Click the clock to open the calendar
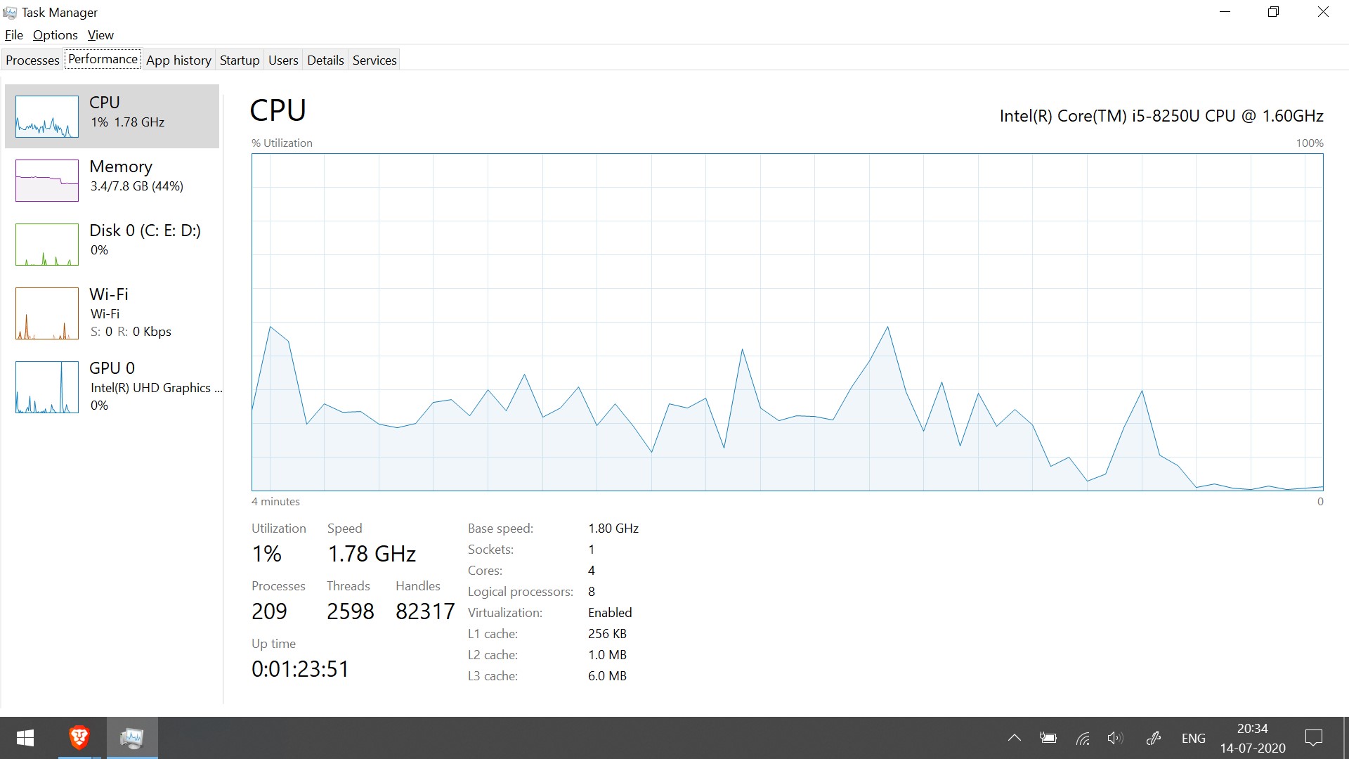The width and height of the screenshot is (1349, 759). (1253, 738)
